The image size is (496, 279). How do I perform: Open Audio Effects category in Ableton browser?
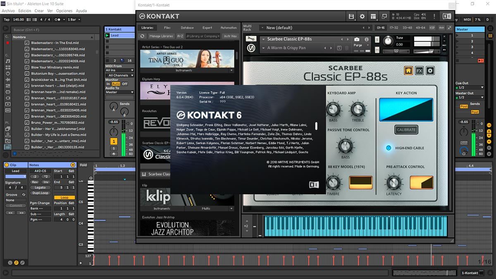tap(8, 79)
